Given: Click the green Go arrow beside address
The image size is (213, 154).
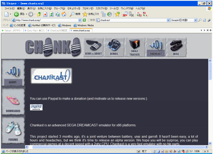Looking at the screenshot, I should tap(84, 20).
